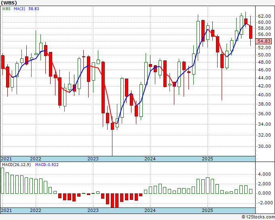Click the 32.00 price axis label
The height and width of the screenshot is (220, 275).
pos(264,135)
